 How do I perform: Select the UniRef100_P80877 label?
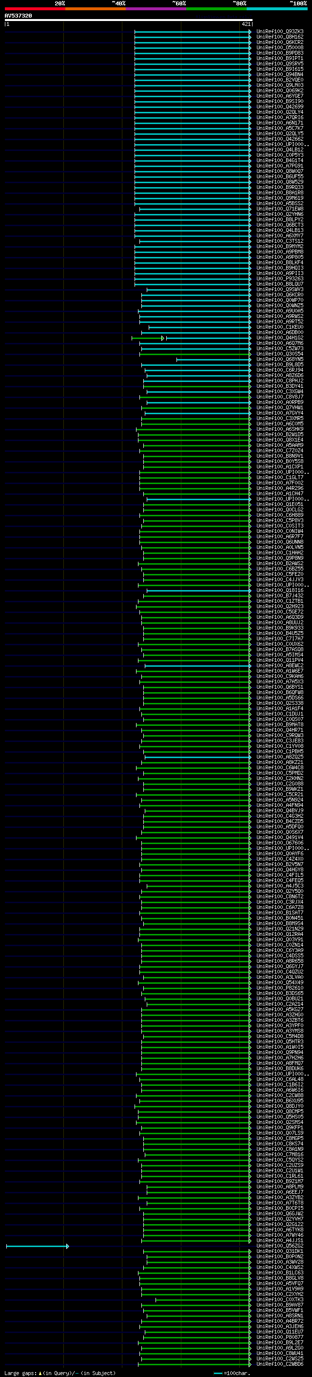point(280,1337)
